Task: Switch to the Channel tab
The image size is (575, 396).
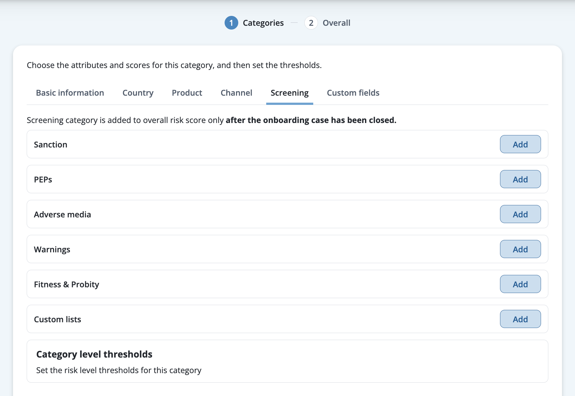Action: [x=236, y=93]
